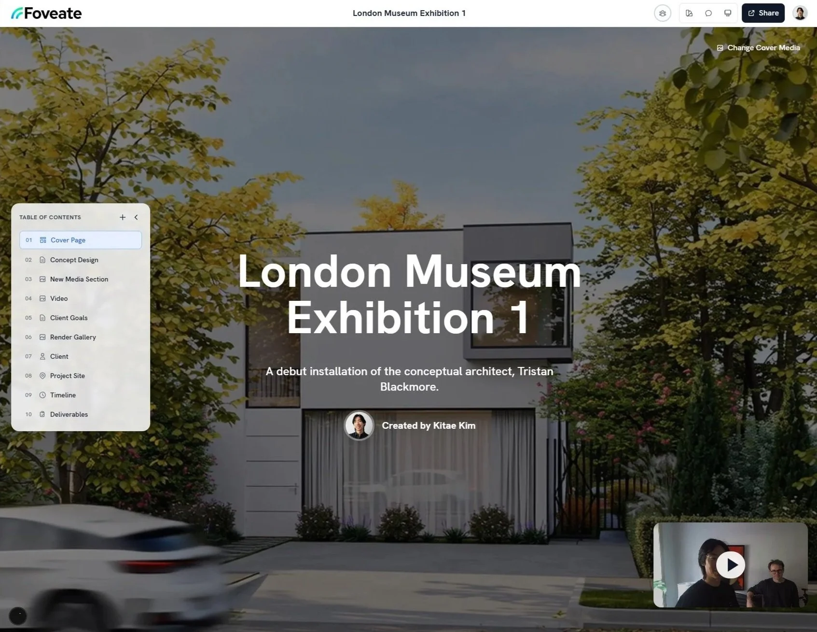The height and width of the screenshot is (632, 817).
Task: Add a new section with plus icon
Action: click(x=123, y=217)
